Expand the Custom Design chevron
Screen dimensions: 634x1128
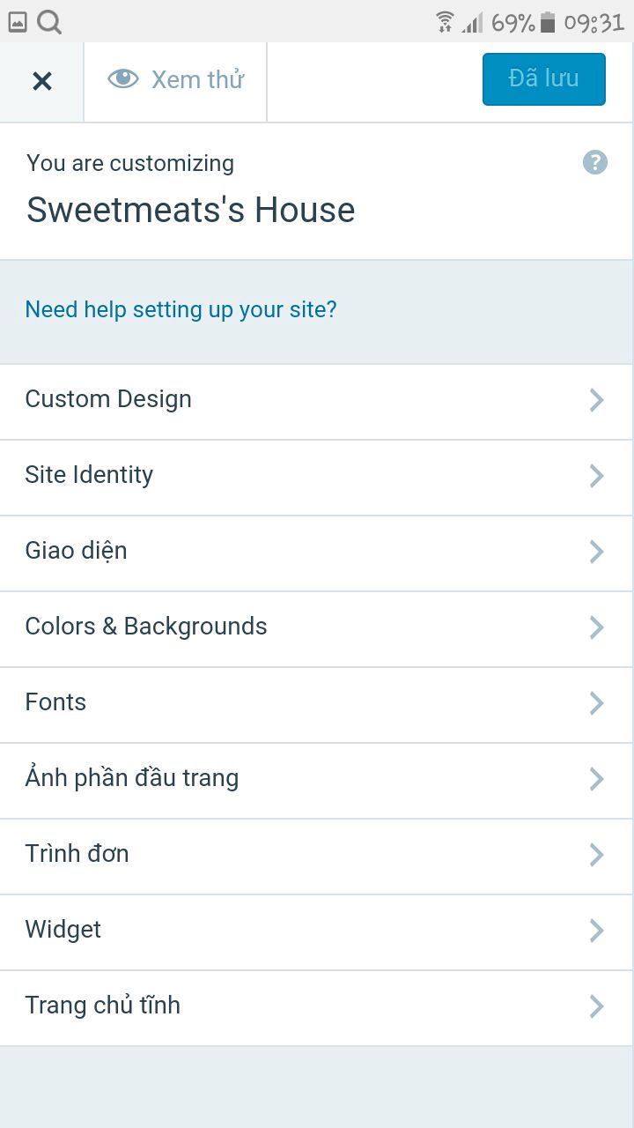tap(596, 400)
